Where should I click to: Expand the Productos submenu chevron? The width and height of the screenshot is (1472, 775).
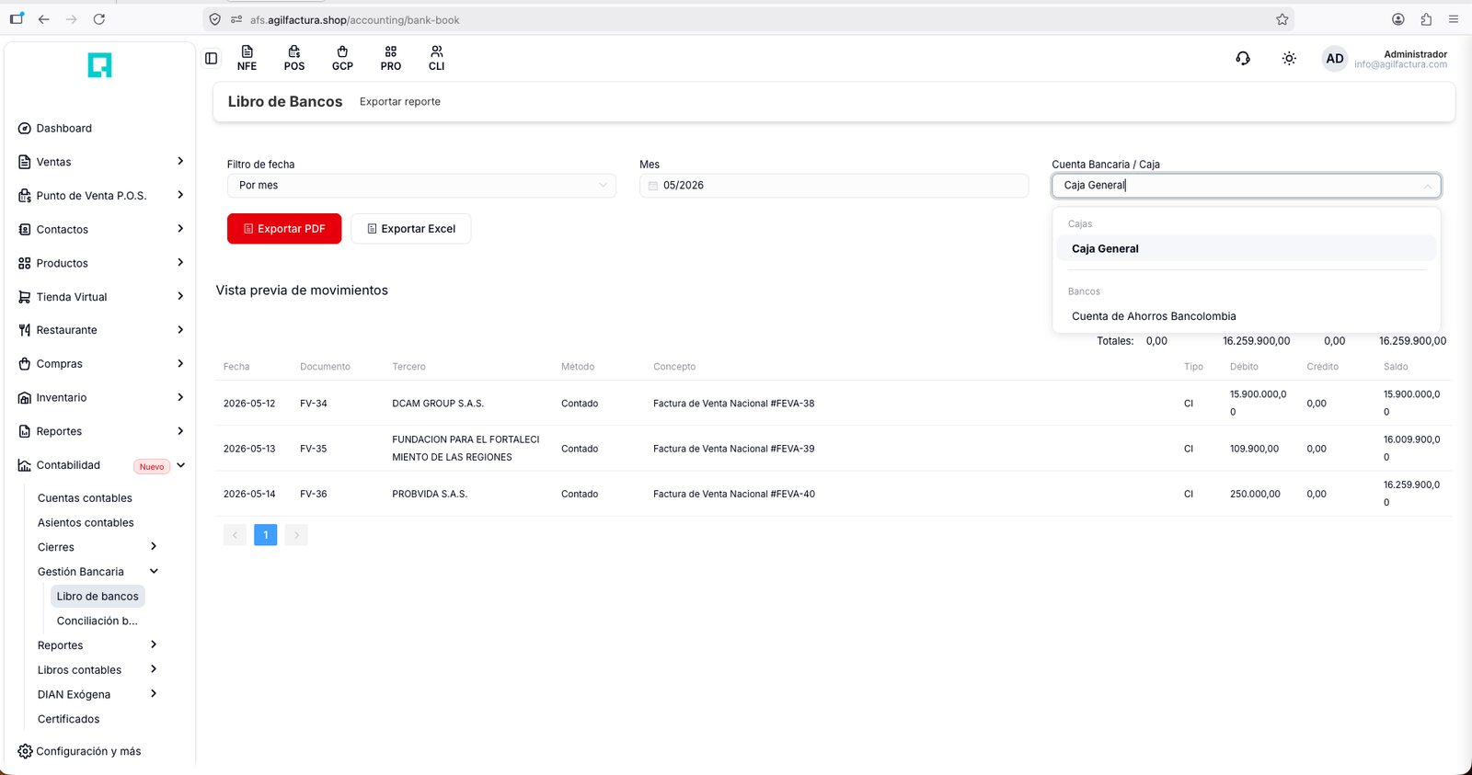pyautogui.click(x=180, y=262)
